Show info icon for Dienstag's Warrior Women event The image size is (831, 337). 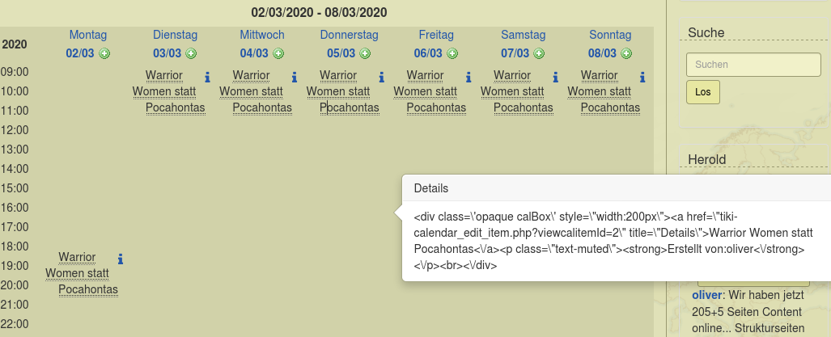coord(207,78)
